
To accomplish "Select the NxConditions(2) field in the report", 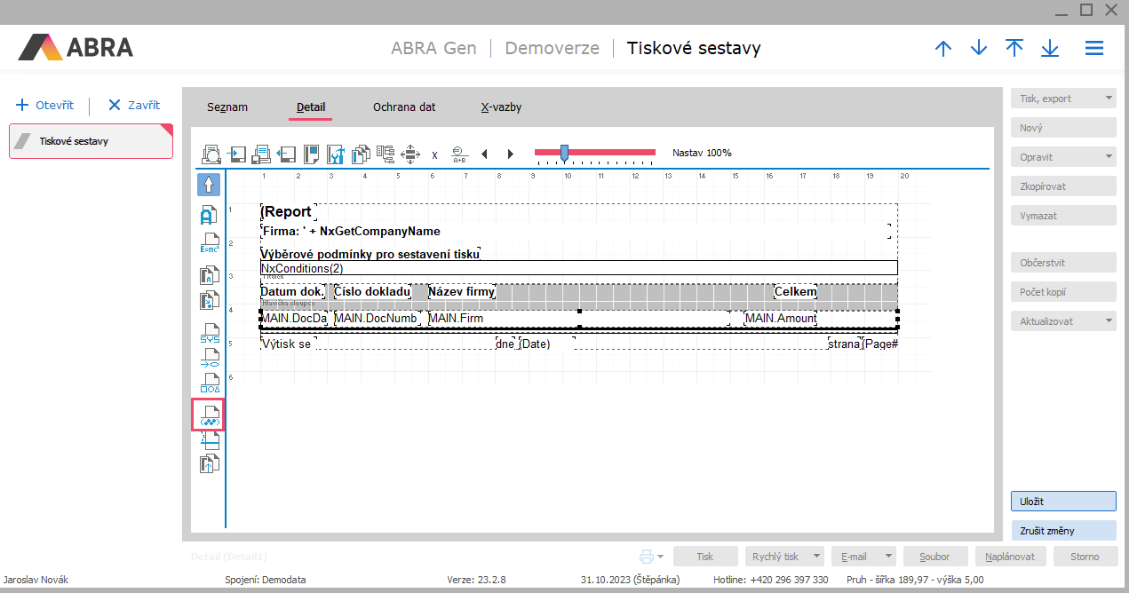I will (577, 268).
